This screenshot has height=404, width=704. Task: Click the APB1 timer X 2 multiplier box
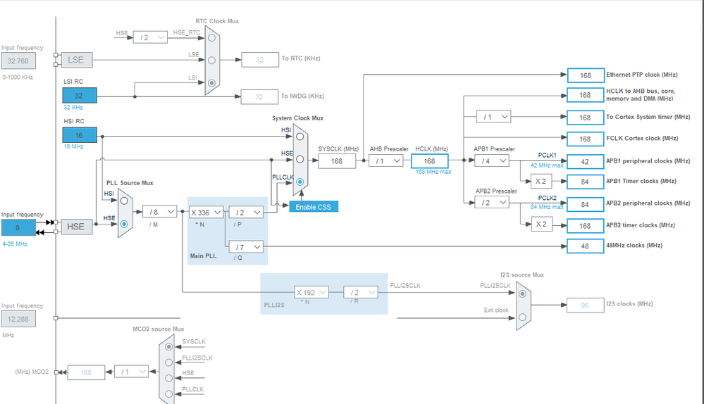[x=541, y=181]
